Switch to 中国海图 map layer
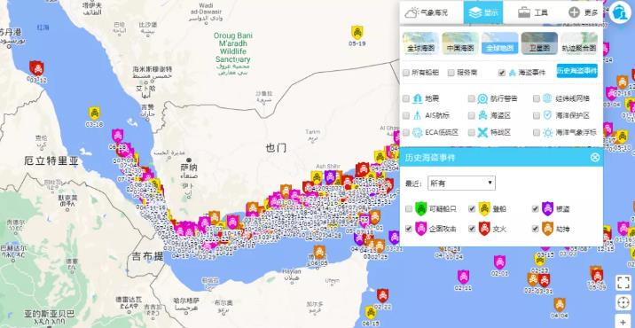 (460, 43)
